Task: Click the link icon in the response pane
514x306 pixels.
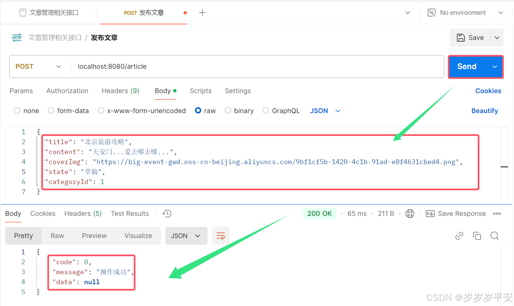Action: 459,235
